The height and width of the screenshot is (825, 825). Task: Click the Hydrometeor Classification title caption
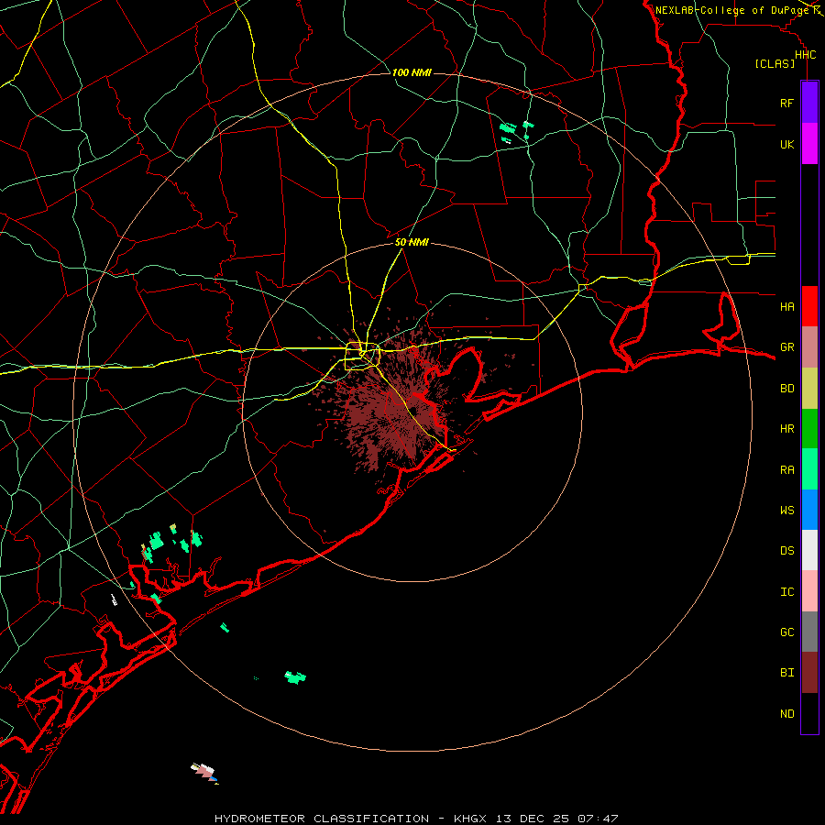coord(415,819)
